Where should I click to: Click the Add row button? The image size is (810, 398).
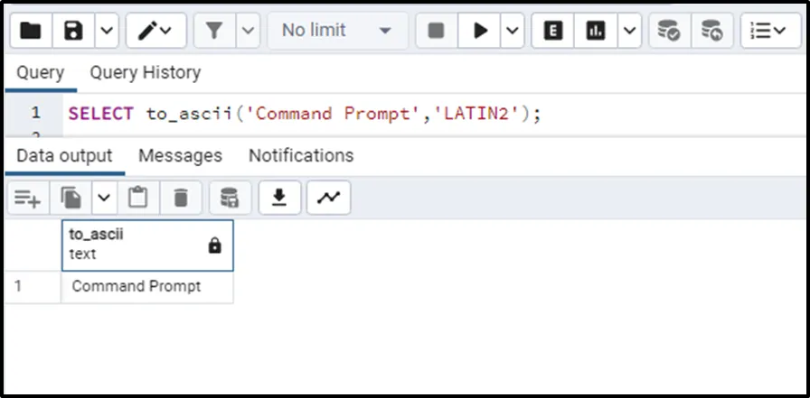[28, 198]
